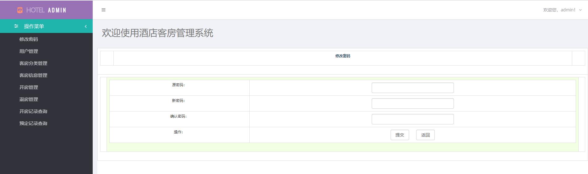Focus the 原密码 input field
588x174 pixels.
412,88
